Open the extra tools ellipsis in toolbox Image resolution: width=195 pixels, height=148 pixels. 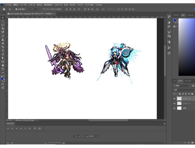point(3,73)
